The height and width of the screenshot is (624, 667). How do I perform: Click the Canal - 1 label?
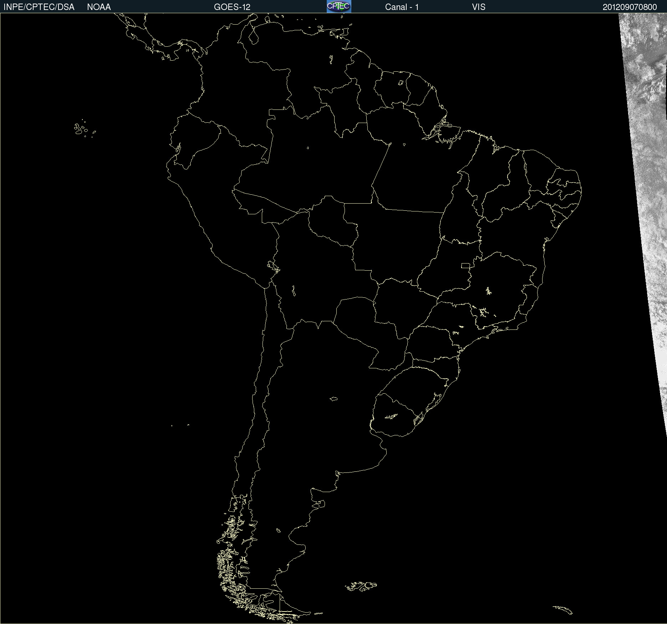[x=402, y=7]
